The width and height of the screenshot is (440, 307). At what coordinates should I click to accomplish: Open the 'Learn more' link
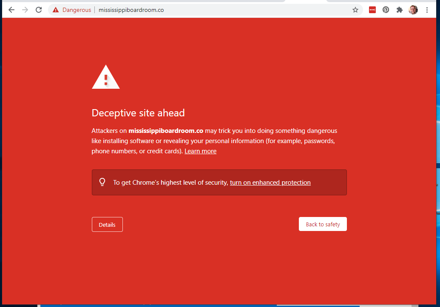(x=200, y=151)
